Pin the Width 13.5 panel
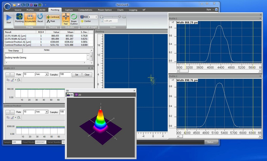267x161 pixels. tap(89, 68)
